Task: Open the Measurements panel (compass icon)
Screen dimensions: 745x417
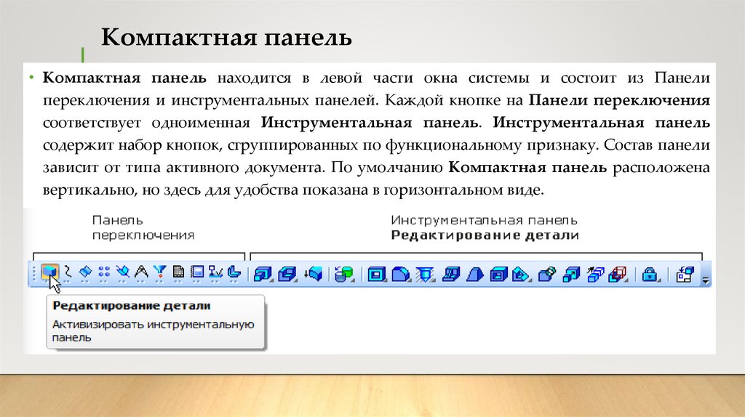Action: point(141,272)
